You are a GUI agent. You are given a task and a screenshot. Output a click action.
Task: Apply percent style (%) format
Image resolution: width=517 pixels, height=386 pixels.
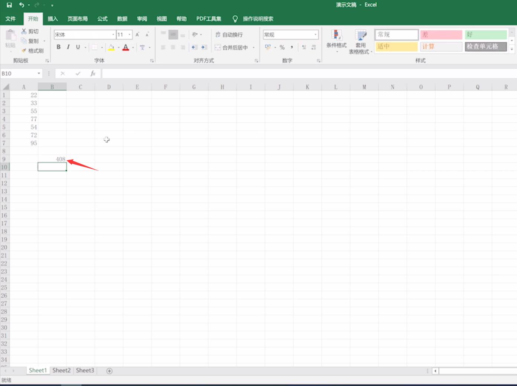(282, 47)
